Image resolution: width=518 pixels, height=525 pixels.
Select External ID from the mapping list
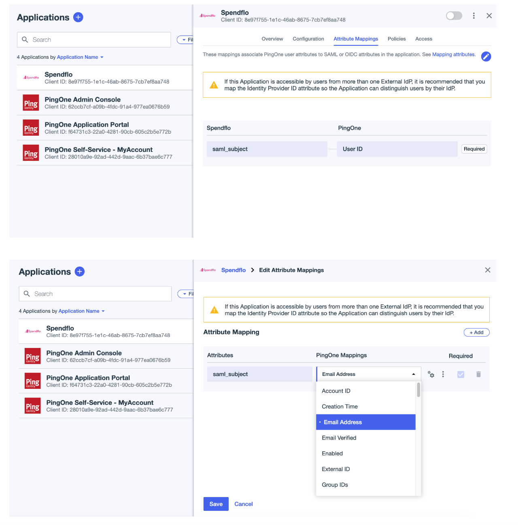pos(366,469)
